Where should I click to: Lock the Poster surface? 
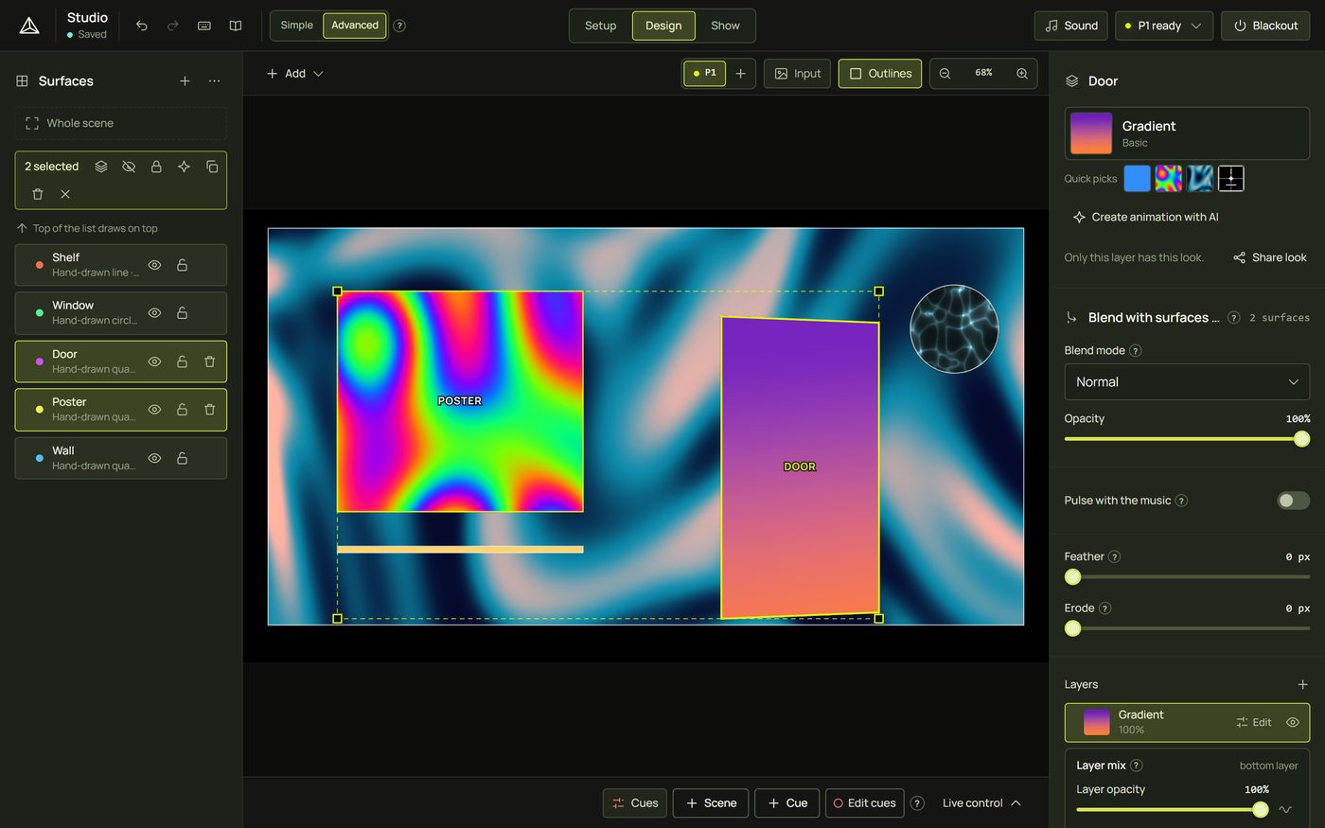point(182,410)
